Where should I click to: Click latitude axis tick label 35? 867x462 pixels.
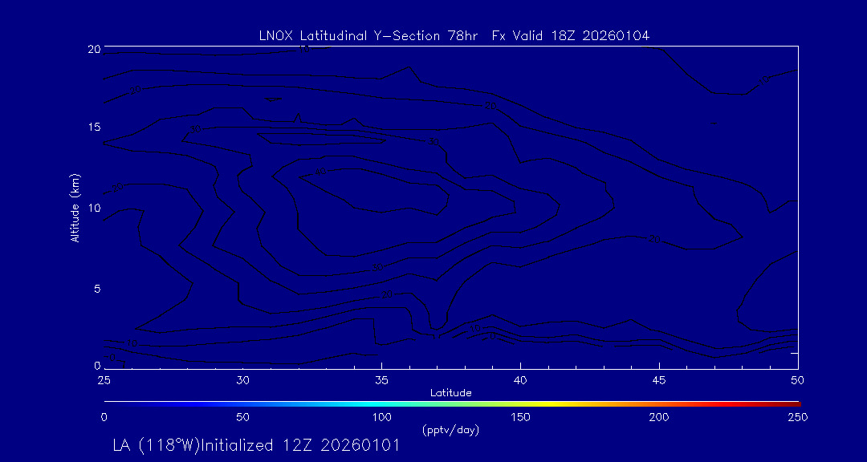[x=381, y=380]
